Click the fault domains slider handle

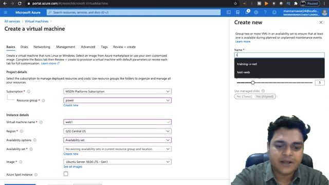[253, 83]
